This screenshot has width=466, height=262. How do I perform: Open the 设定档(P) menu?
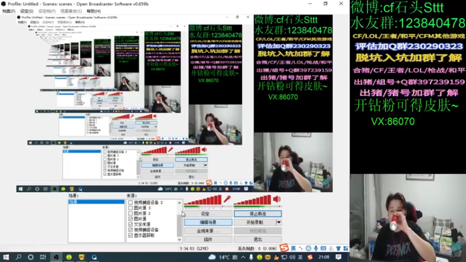[47, 11]
